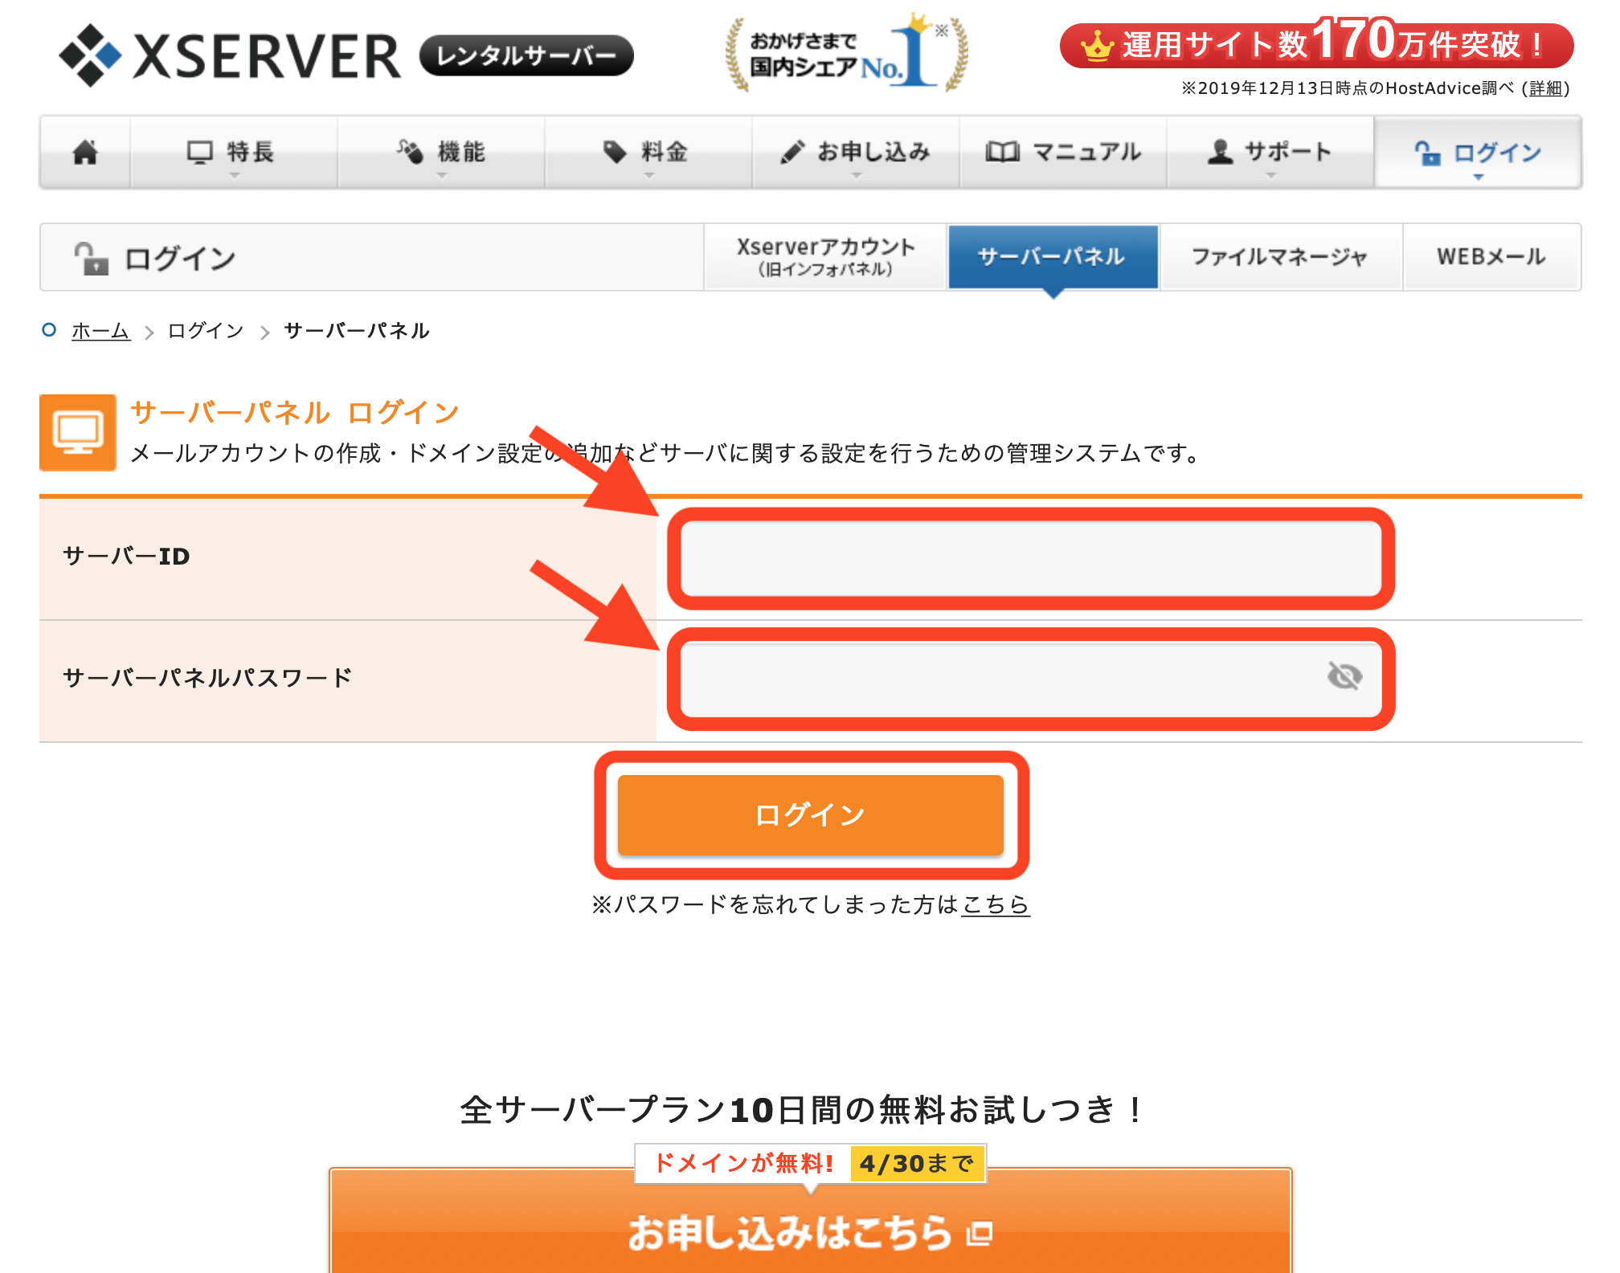Click the ドメインが無料! label
This screenshot has height=1273, width=1620.
(744, 1163)
